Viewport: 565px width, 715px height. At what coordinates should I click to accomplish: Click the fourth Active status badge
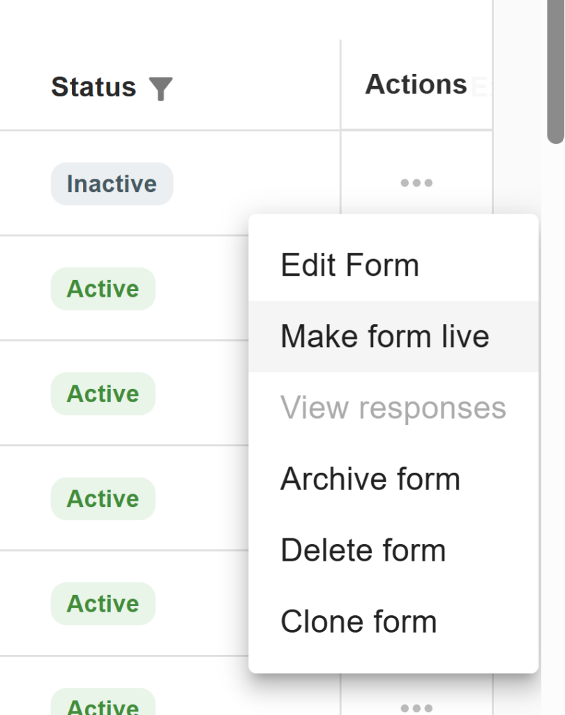[103, 603]
